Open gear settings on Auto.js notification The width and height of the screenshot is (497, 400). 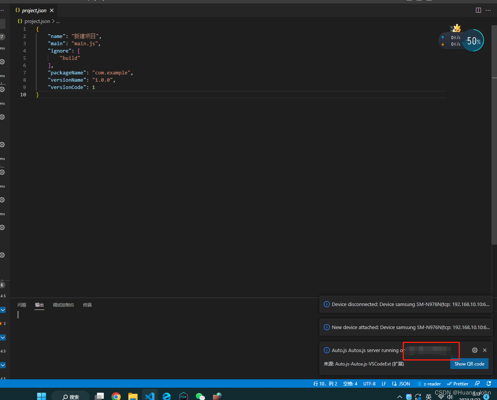pyautogui.click(x=475, y=350)
